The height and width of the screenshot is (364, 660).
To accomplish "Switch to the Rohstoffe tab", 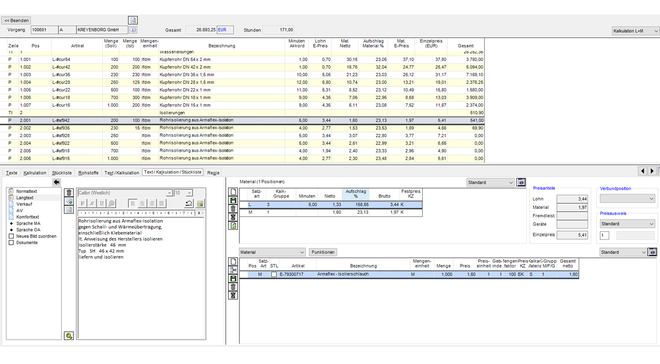I will pos(88,173).
